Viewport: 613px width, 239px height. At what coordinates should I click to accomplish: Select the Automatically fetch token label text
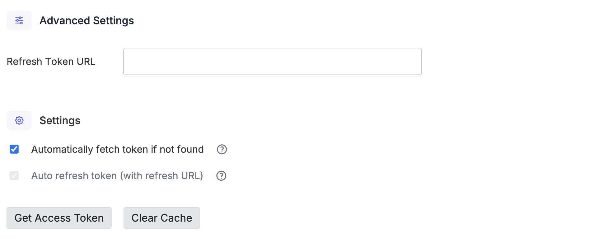pos(117,149)
